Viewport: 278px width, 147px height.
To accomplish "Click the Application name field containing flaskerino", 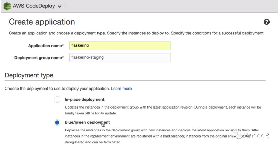I will (x=120, y=45).
